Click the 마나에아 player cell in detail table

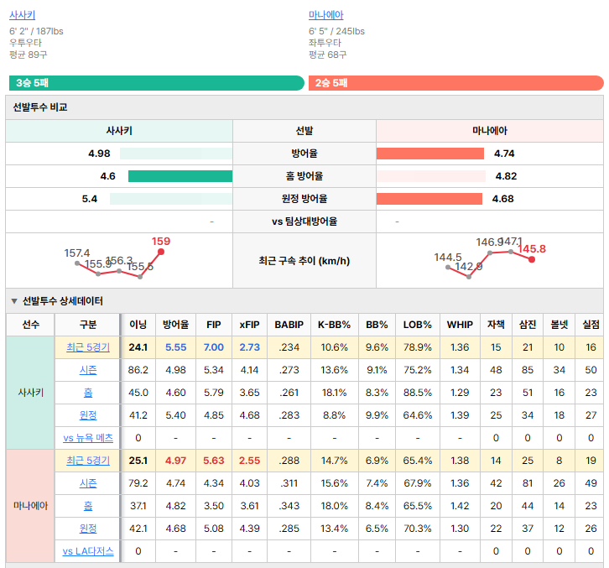(x=31, y=505)
